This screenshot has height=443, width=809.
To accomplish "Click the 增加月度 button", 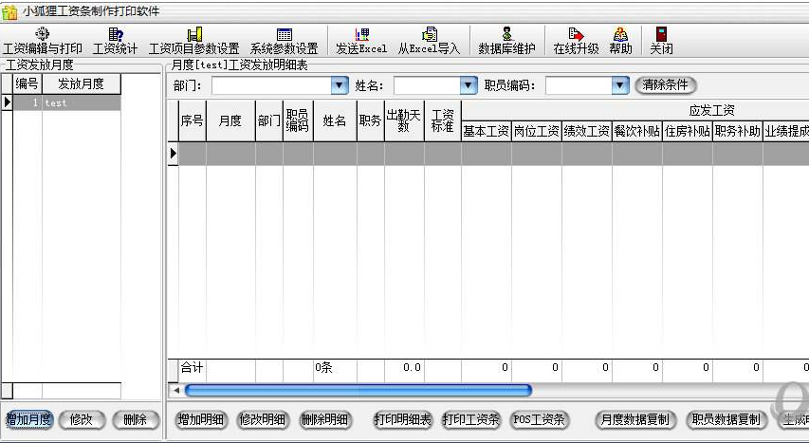I will tap(28, 419).
